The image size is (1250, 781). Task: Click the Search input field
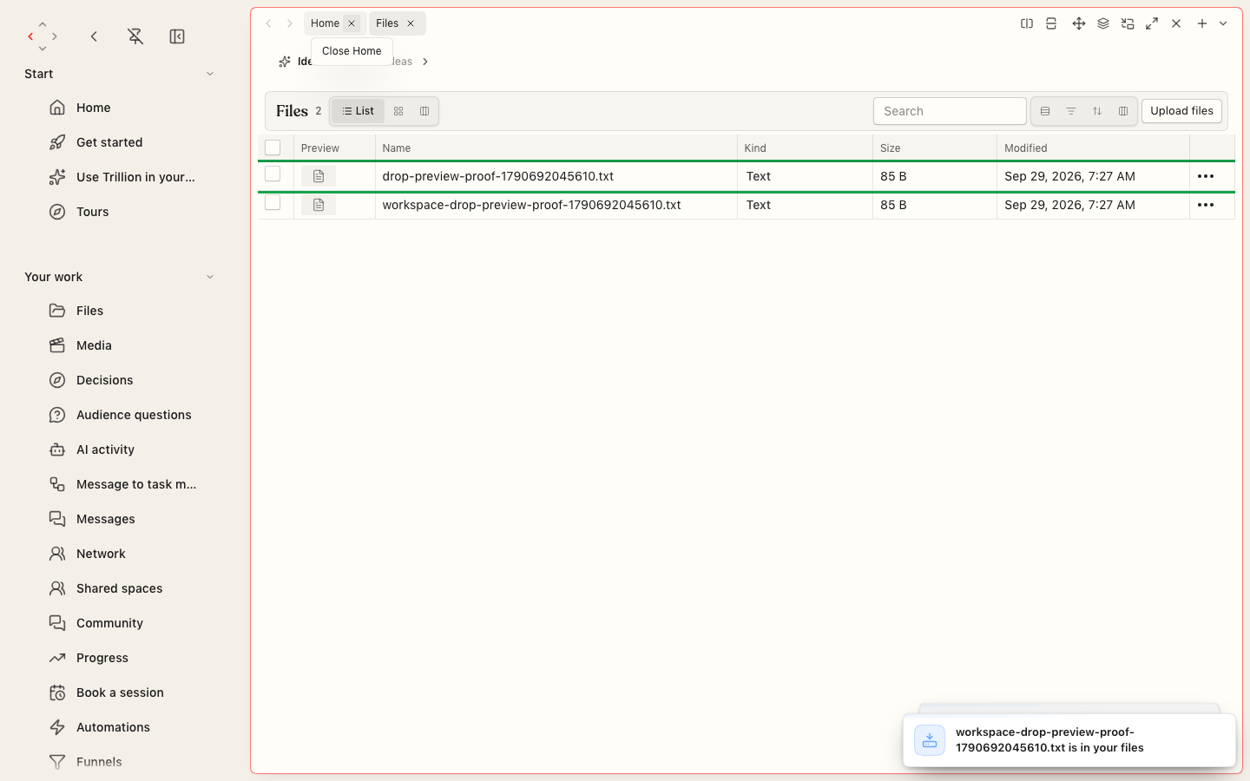point(950,111)
